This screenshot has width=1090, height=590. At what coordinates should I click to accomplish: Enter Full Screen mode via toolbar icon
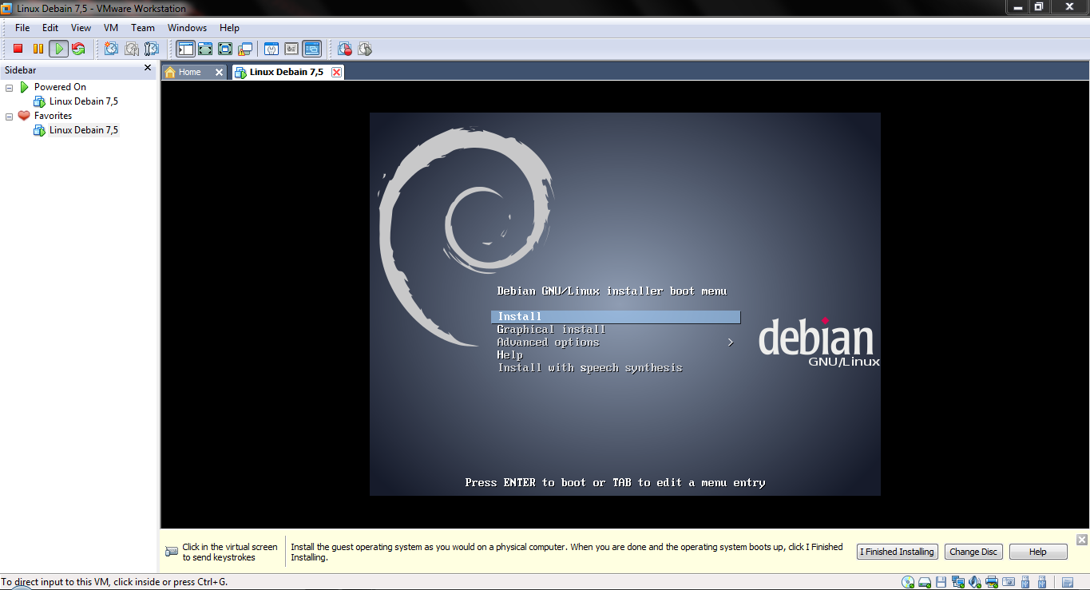[x=225, y=49]
